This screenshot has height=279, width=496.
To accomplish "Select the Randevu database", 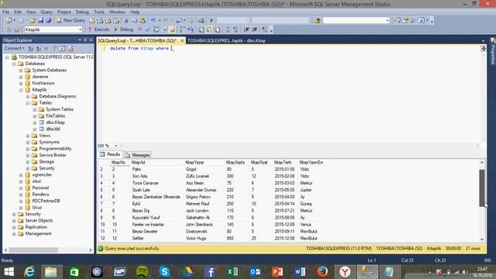I will pyautogui.click(x=40, y=195).
